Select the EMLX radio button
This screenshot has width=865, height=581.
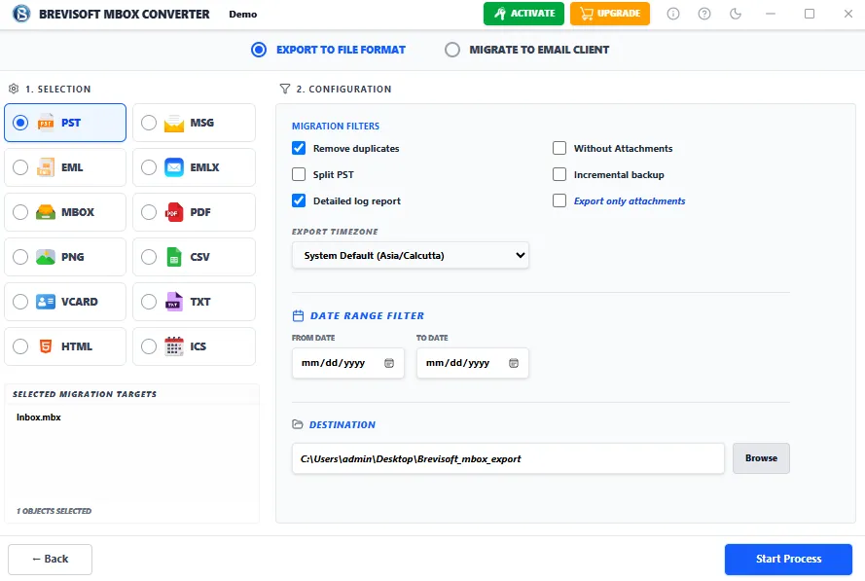[x=149, y=167]
